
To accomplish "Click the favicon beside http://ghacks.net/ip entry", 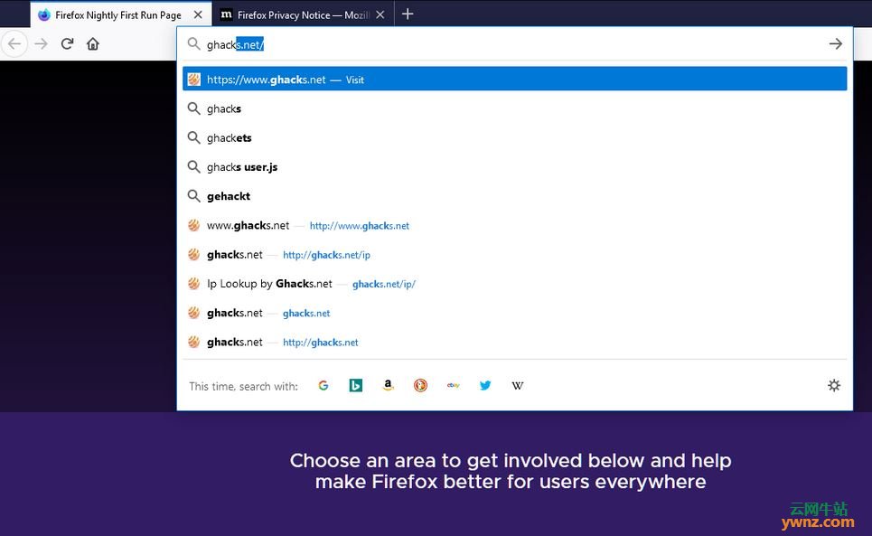I will [193, 255].
